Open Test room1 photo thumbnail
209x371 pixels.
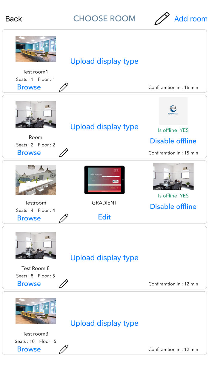36,49
